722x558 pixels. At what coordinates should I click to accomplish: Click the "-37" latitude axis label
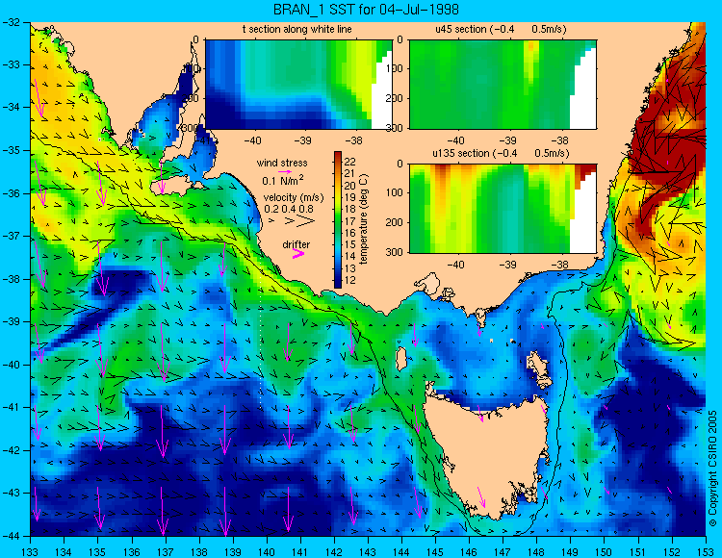pyautogui.click(x=12, y=236)
